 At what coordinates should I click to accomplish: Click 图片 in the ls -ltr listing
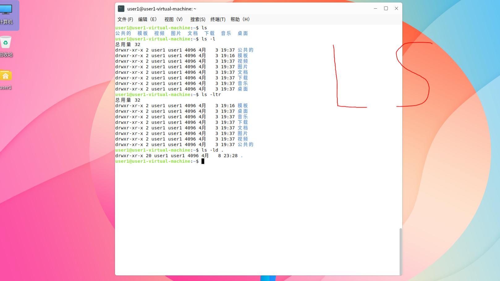(x=243, y=134)
